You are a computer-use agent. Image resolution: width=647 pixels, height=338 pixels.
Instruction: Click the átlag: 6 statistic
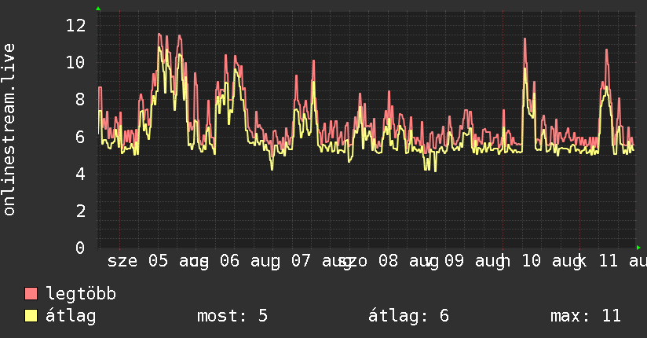point(408,316)
